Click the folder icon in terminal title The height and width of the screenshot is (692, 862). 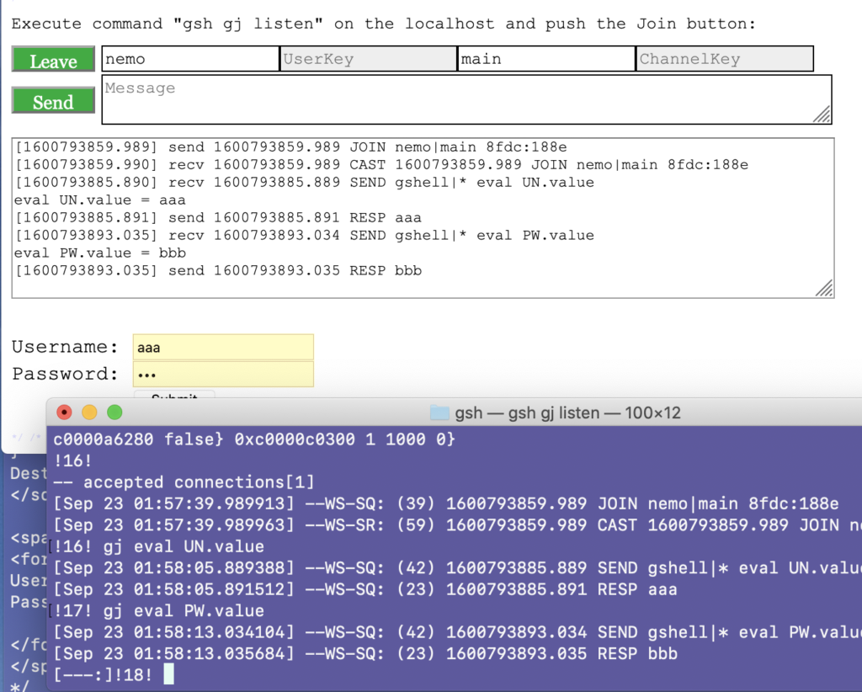click(439, 413)
